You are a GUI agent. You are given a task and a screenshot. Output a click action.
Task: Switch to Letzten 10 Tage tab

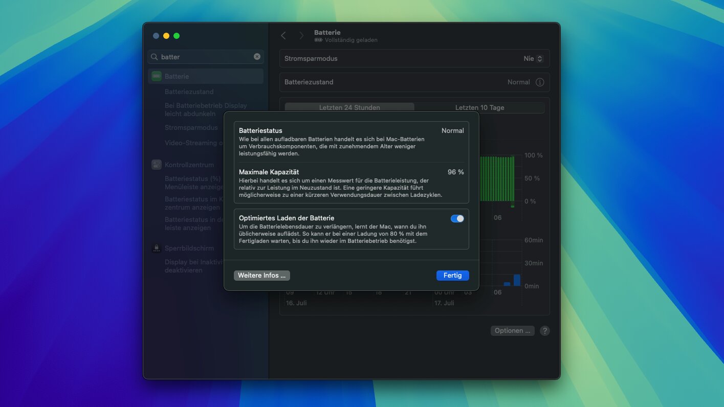coord(479,107)
